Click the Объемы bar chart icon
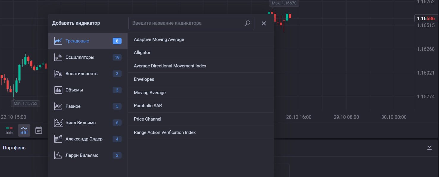 tap(58, 90)
